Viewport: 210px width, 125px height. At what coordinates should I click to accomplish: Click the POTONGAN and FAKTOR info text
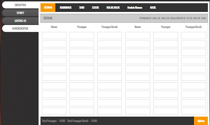tap(173, 18)
